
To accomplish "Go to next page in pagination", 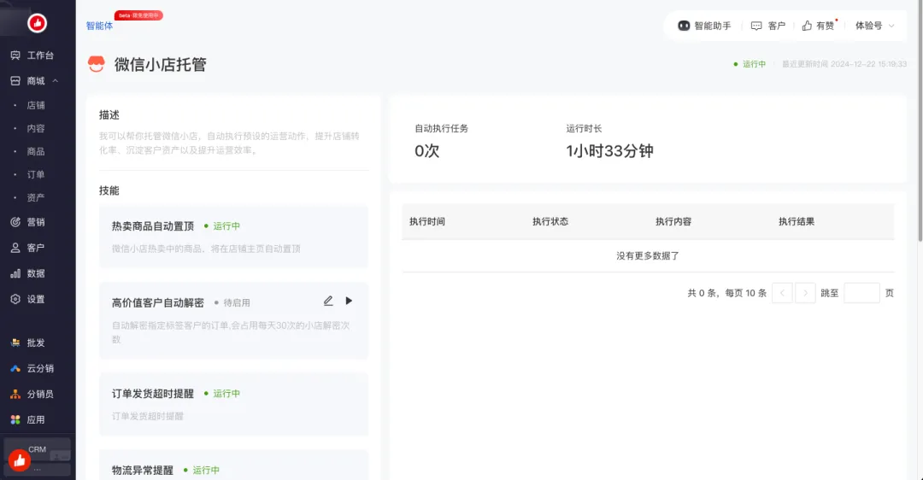I will click(805, 293).
